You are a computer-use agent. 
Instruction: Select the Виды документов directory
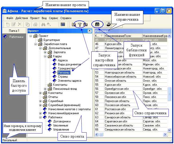[x=69, y=64]
